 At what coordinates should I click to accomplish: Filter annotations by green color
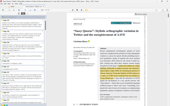[x=5, y=105]
